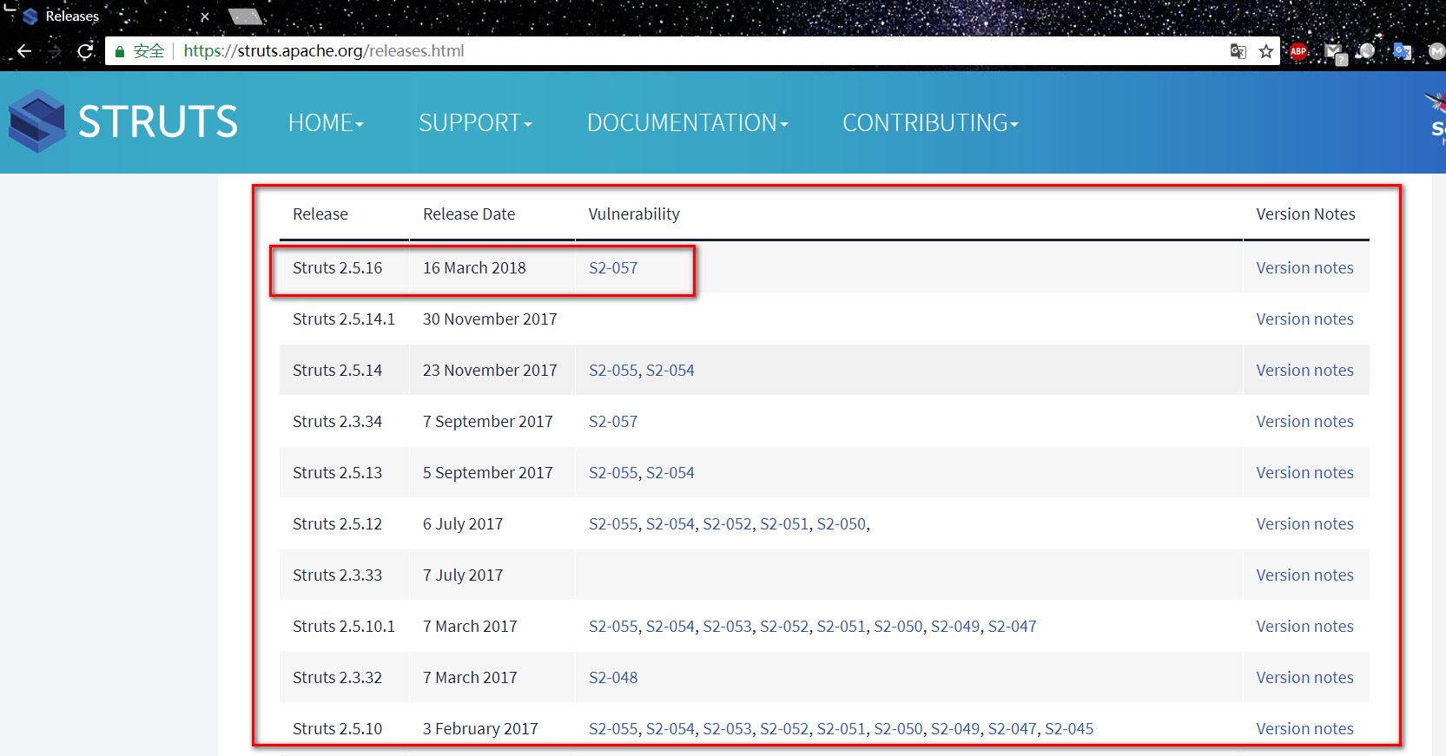Screen dimensions: 1446x756
Task: Open Version notes for Struts 2.5.14.1
Action: click(1304, 319)
